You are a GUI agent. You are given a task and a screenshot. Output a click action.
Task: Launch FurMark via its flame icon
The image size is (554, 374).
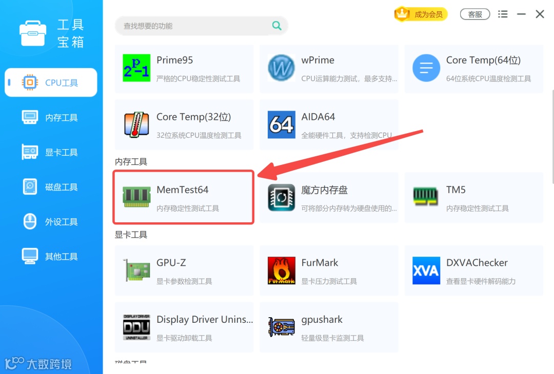click(x=281, y=271)
